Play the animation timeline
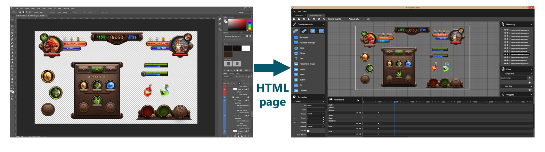Screen dimensions: 545x152 pos(358,100)
